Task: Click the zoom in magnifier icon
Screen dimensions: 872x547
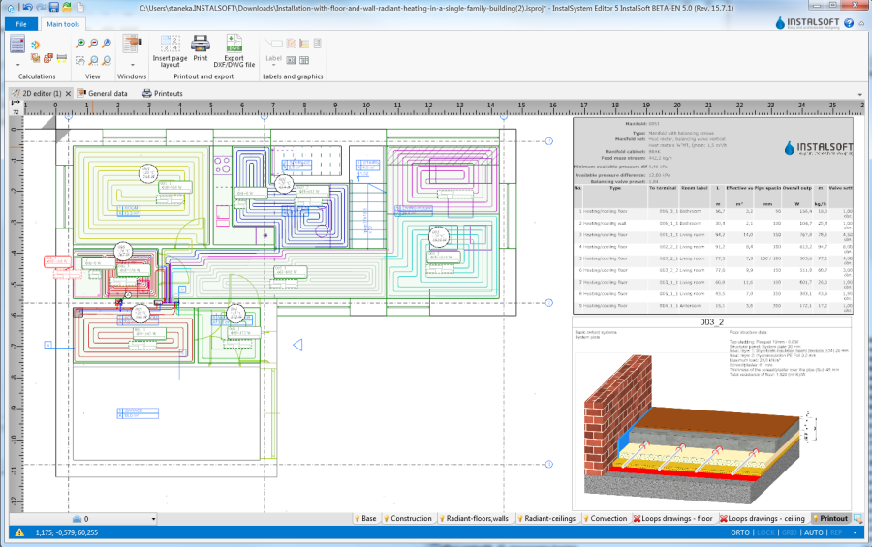Action: point(80,44)
